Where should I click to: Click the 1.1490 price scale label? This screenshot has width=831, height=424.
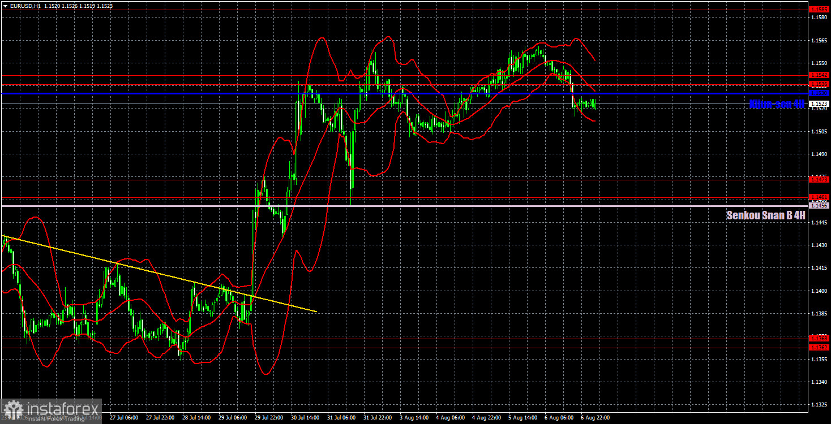(819, 154)
